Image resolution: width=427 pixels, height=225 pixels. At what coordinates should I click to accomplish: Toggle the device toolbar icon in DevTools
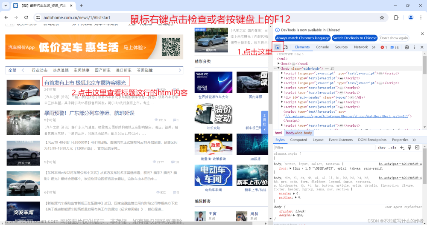click(285, 47)
